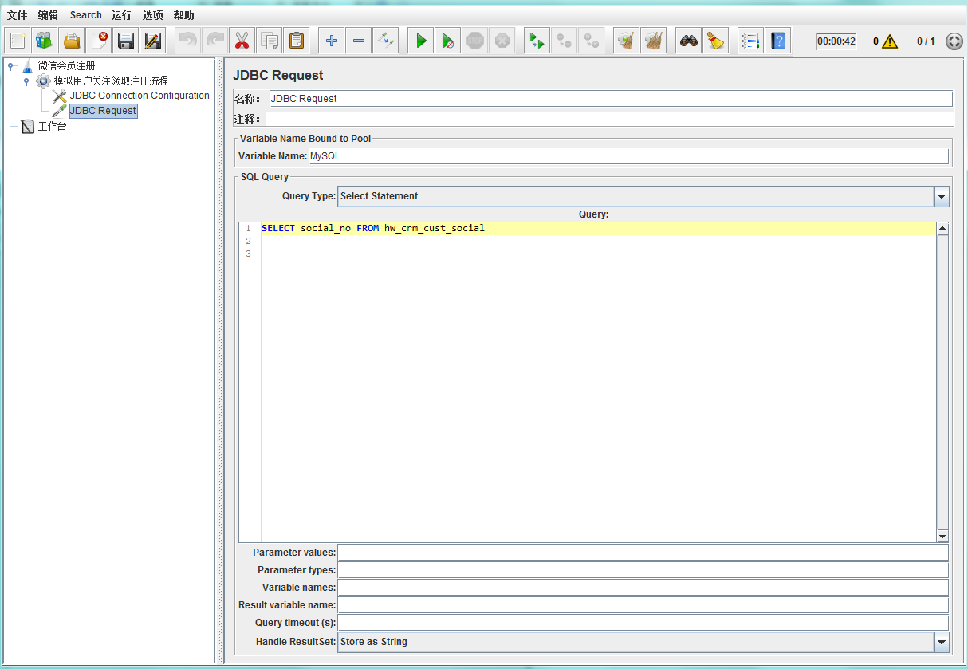Image resolution: width=968 pixels, height=669 pixels.
Task: Click the SELECT social_no query line
Action: [x=598, y=229]
